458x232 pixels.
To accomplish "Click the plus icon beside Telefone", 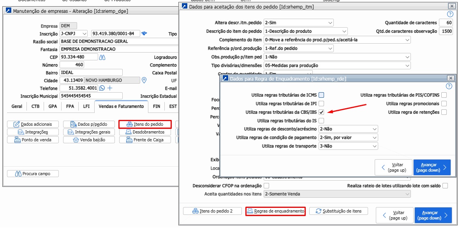I will [x=110, y=88].
